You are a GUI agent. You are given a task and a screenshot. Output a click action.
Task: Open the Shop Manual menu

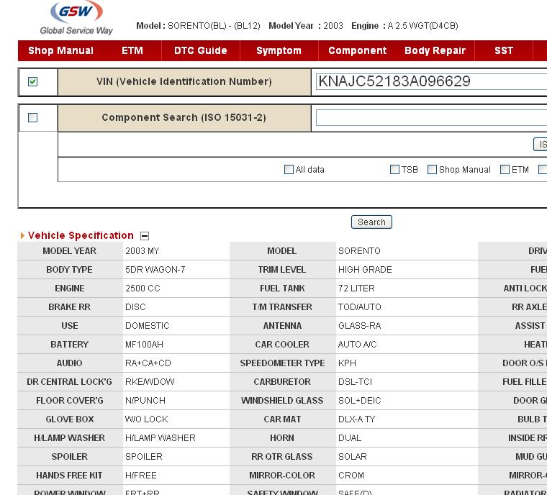pos(60,50)
